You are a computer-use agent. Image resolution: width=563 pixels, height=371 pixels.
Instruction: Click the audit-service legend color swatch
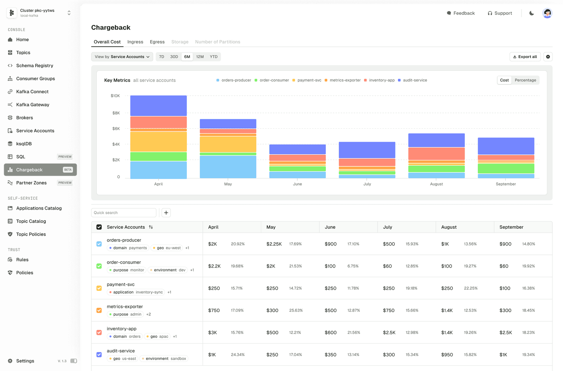click(x=399, y=80)
